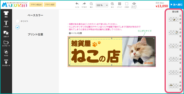Viewport: 184px width, 94px height.
Task: Delete the cat photo layer
Action: (x=180, y=36)
